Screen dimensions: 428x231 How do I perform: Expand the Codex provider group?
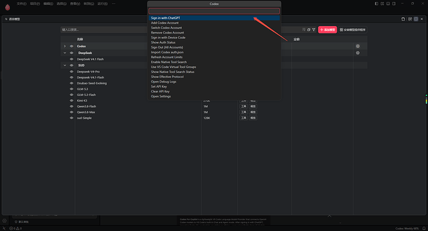tap(65, 46)
